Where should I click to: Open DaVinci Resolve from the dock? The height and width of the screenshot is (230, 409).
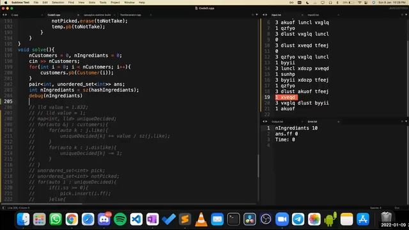(x=250, y=219)
